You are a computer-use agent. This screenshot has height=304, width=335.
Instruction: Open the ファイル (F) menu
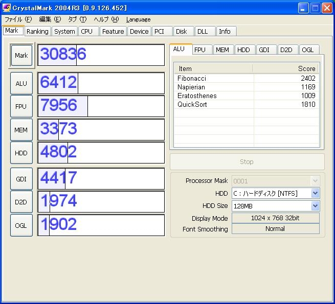coord(18,19)
